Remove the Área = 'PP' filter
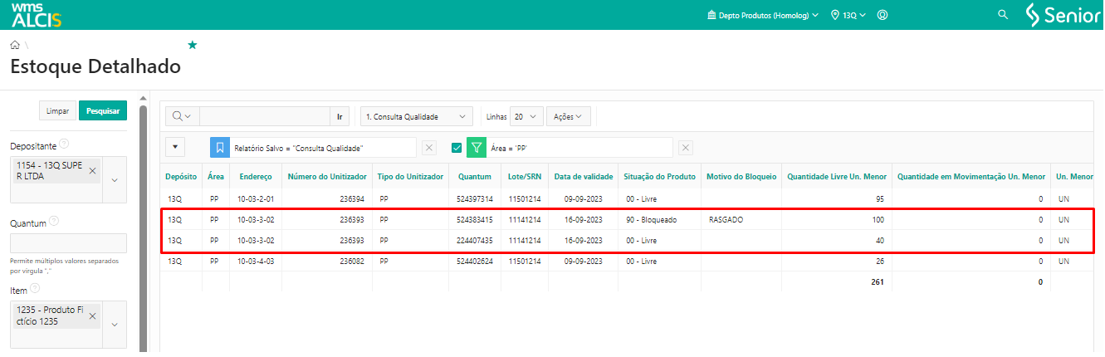Viewport: 1105px width, 357px height. [686, 148]
